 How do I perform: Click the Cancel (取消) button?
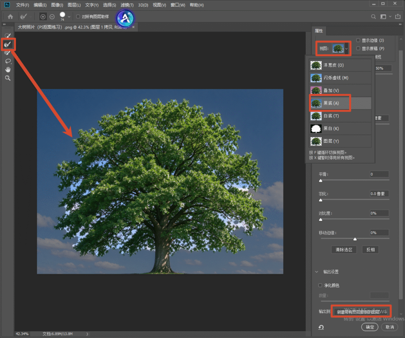(390, 327)
